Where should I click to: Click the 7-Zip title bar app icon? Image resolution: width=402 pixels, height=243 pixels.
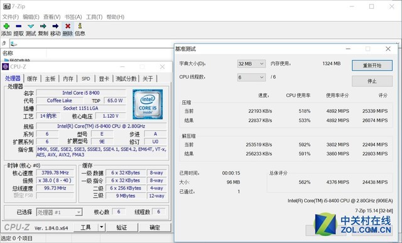click(x=7, y=6)
